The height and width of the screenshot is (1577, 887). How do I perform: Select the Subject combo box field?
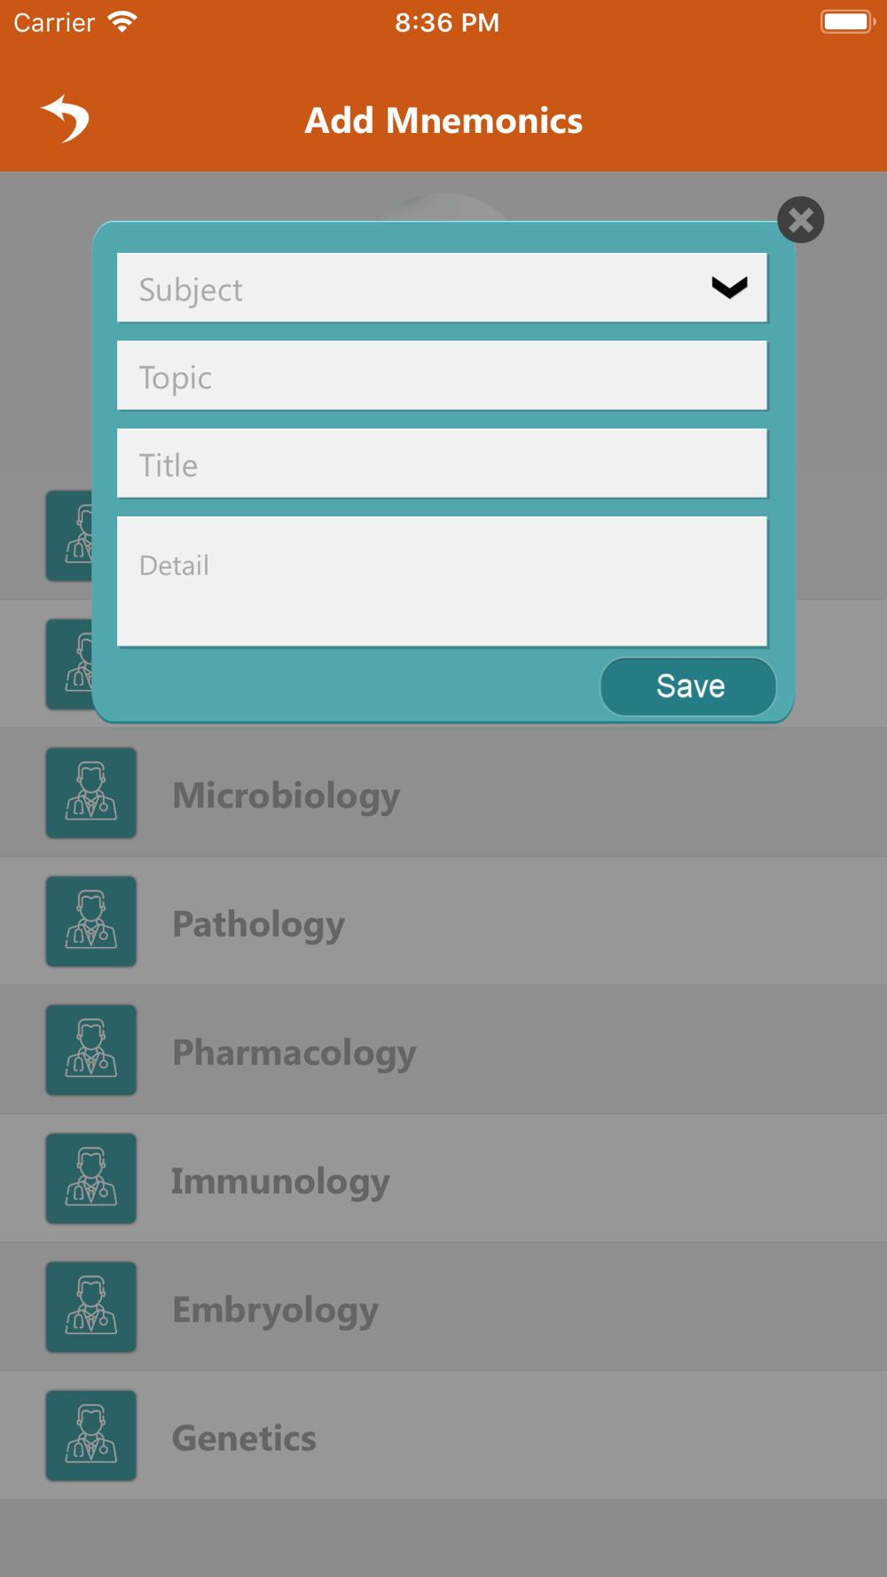[x=442, y=287]
